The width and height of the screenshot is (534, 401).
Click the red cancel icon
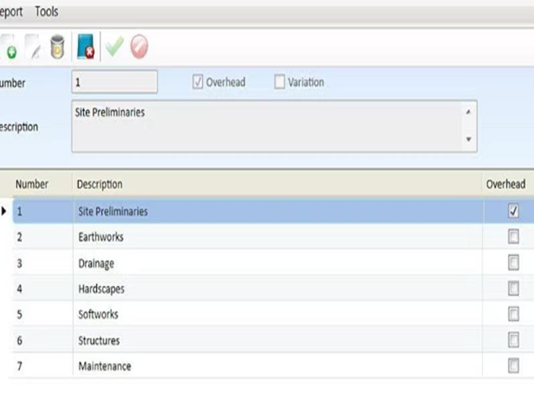coord(139,46)
